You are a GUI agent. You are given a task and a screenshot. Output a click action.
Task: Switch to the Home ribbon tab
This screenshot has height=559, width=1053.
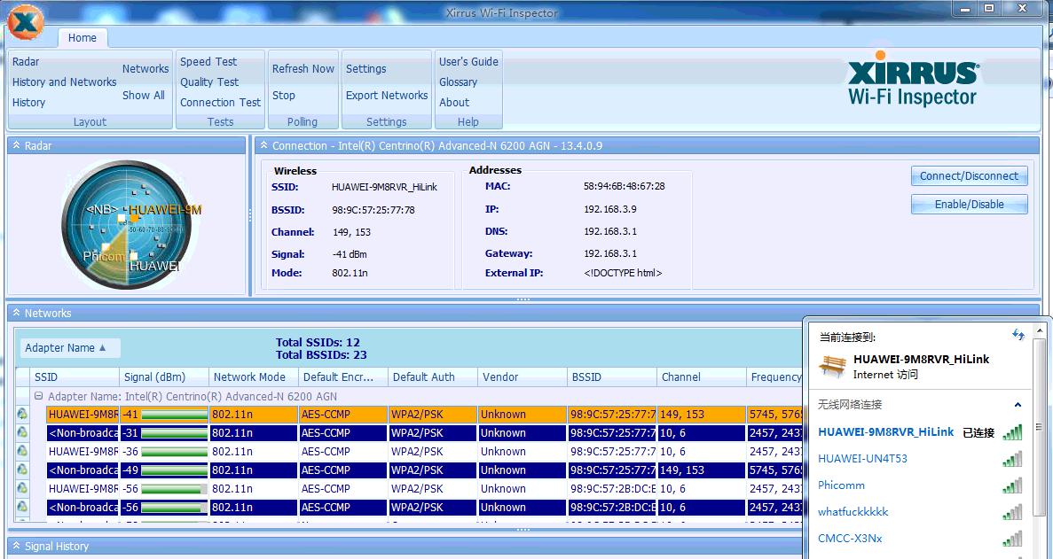(x=82, y=37)
